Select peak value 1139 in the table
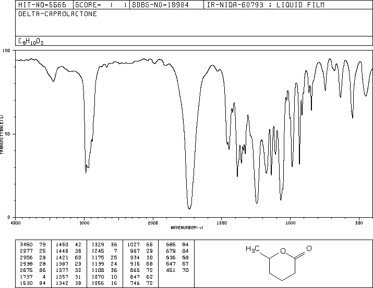The image size is (373, 288). [98, 264]
